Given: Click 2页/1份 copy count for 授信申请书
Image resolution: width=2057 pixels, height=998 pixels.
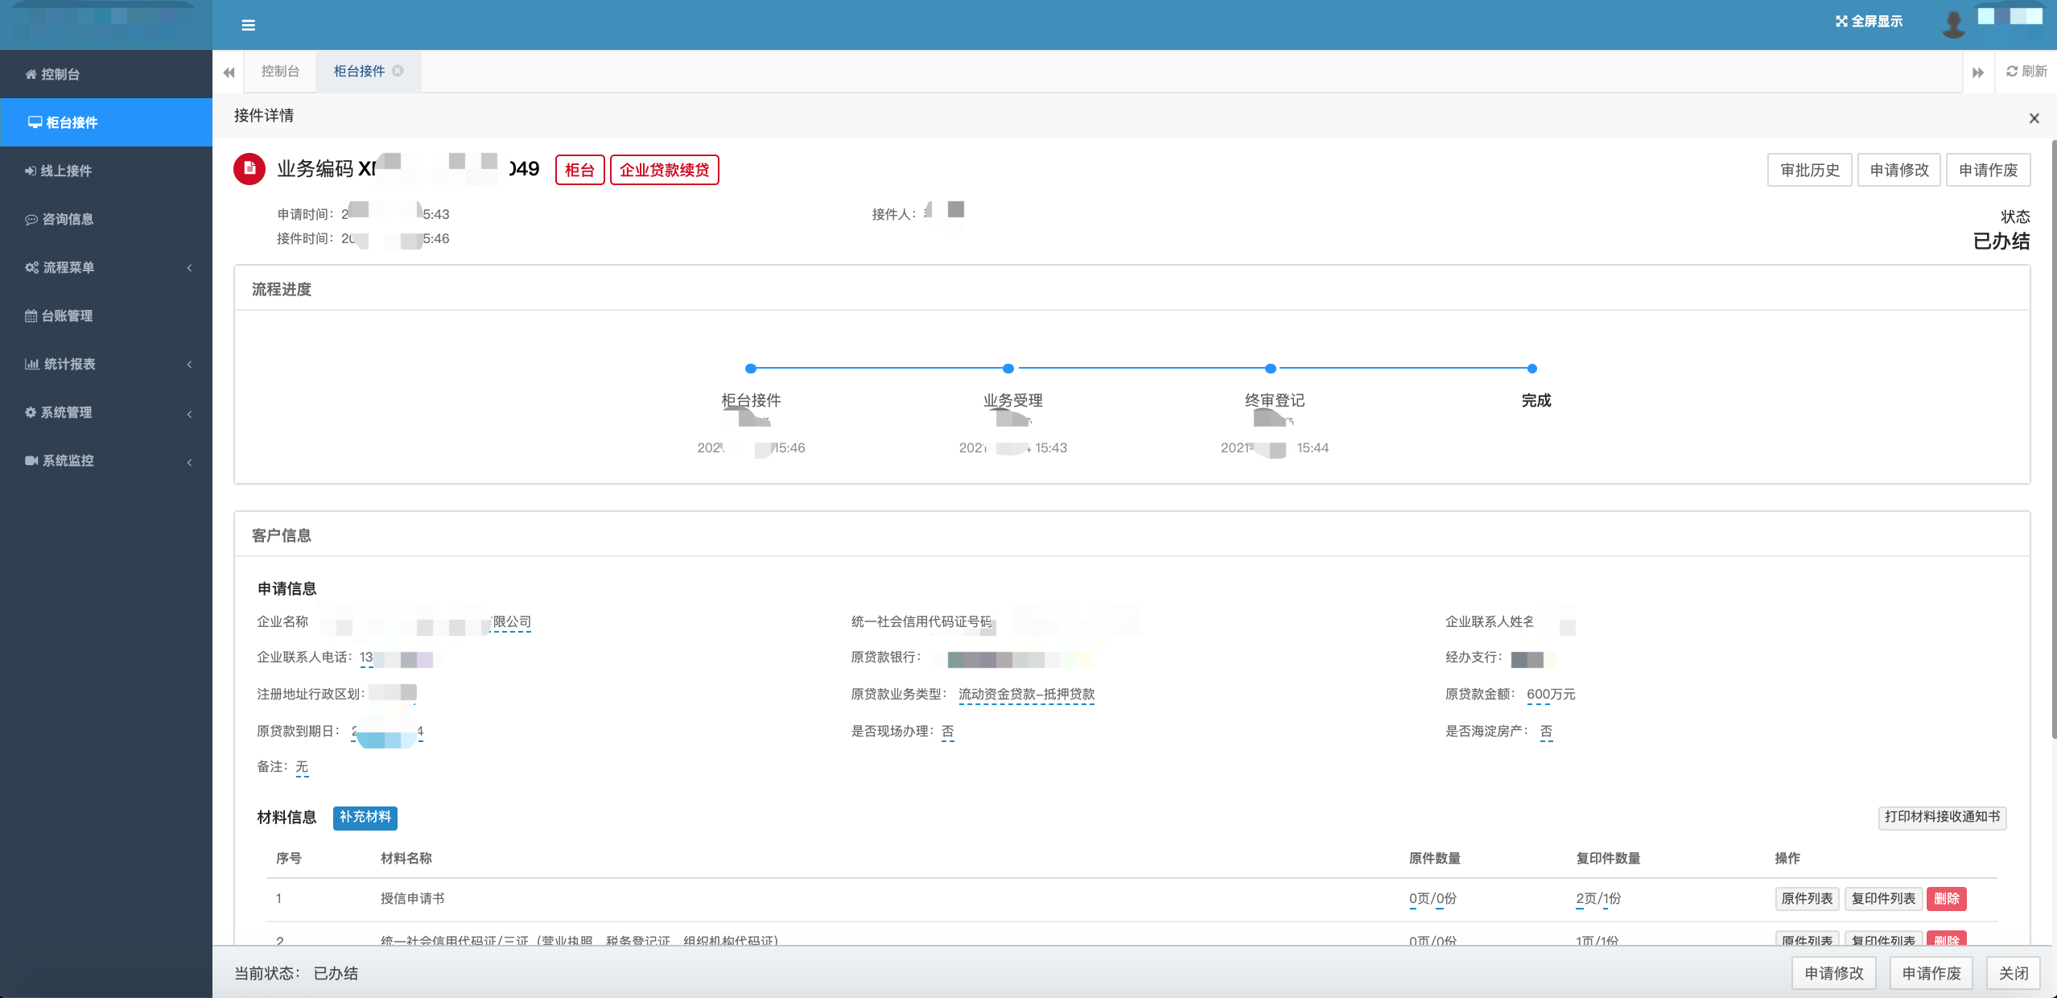Looking at the screenshot, I should (1598, 899).
